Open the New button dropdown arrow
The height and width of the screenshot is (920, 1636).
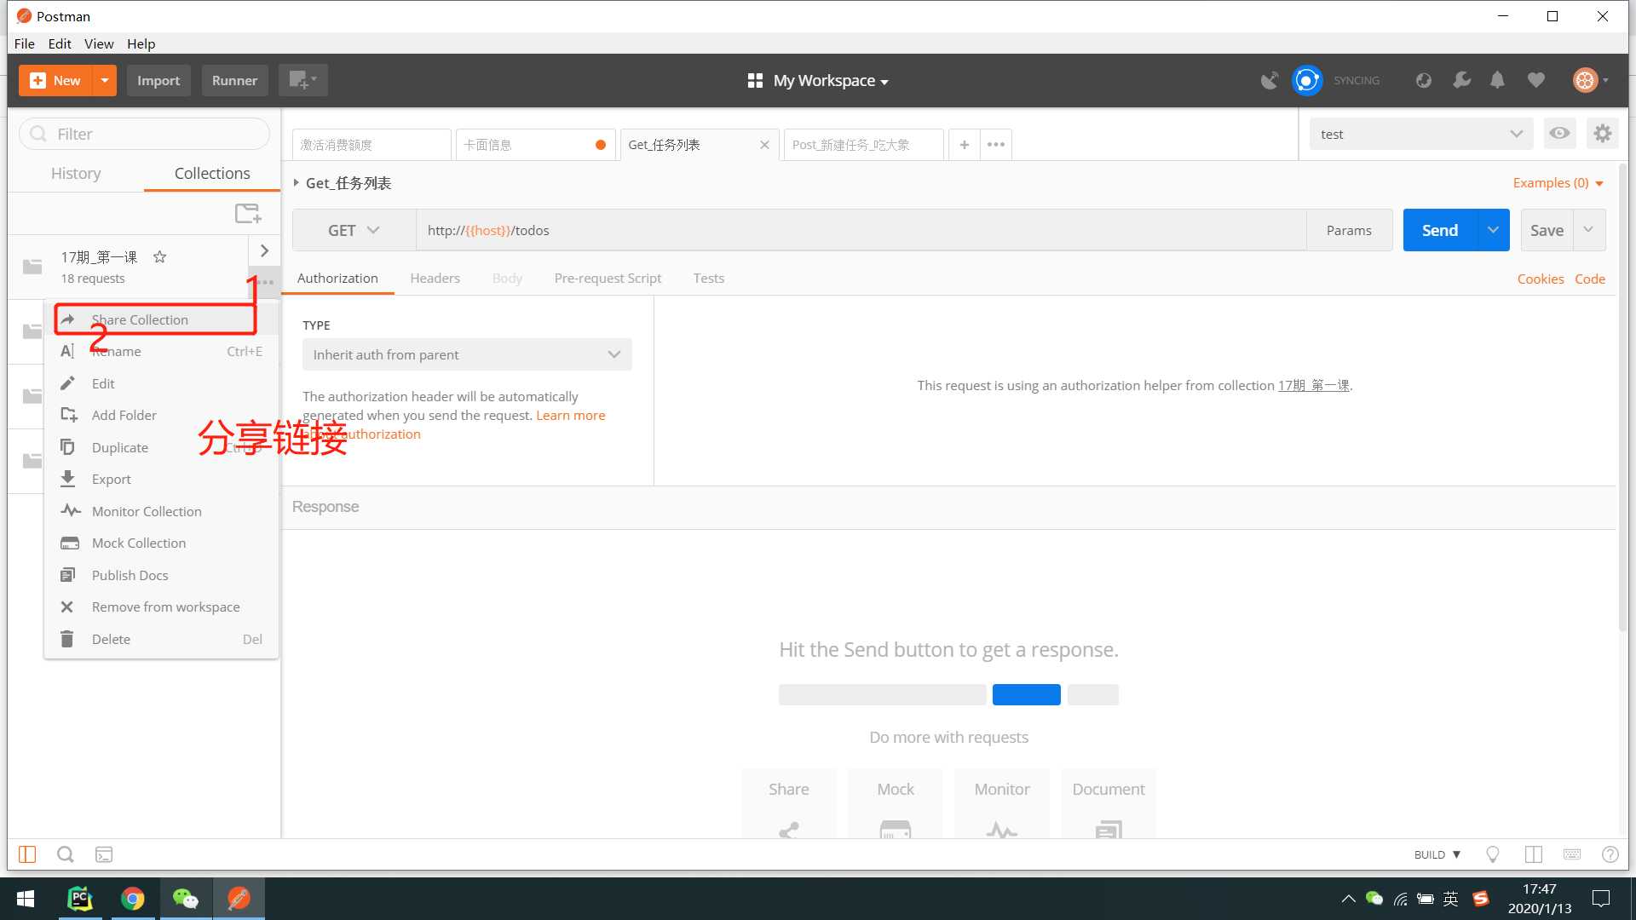(104, 80)
